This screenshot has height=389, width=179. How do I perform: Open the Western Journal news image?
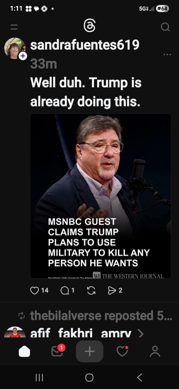(x=101, y=196)
